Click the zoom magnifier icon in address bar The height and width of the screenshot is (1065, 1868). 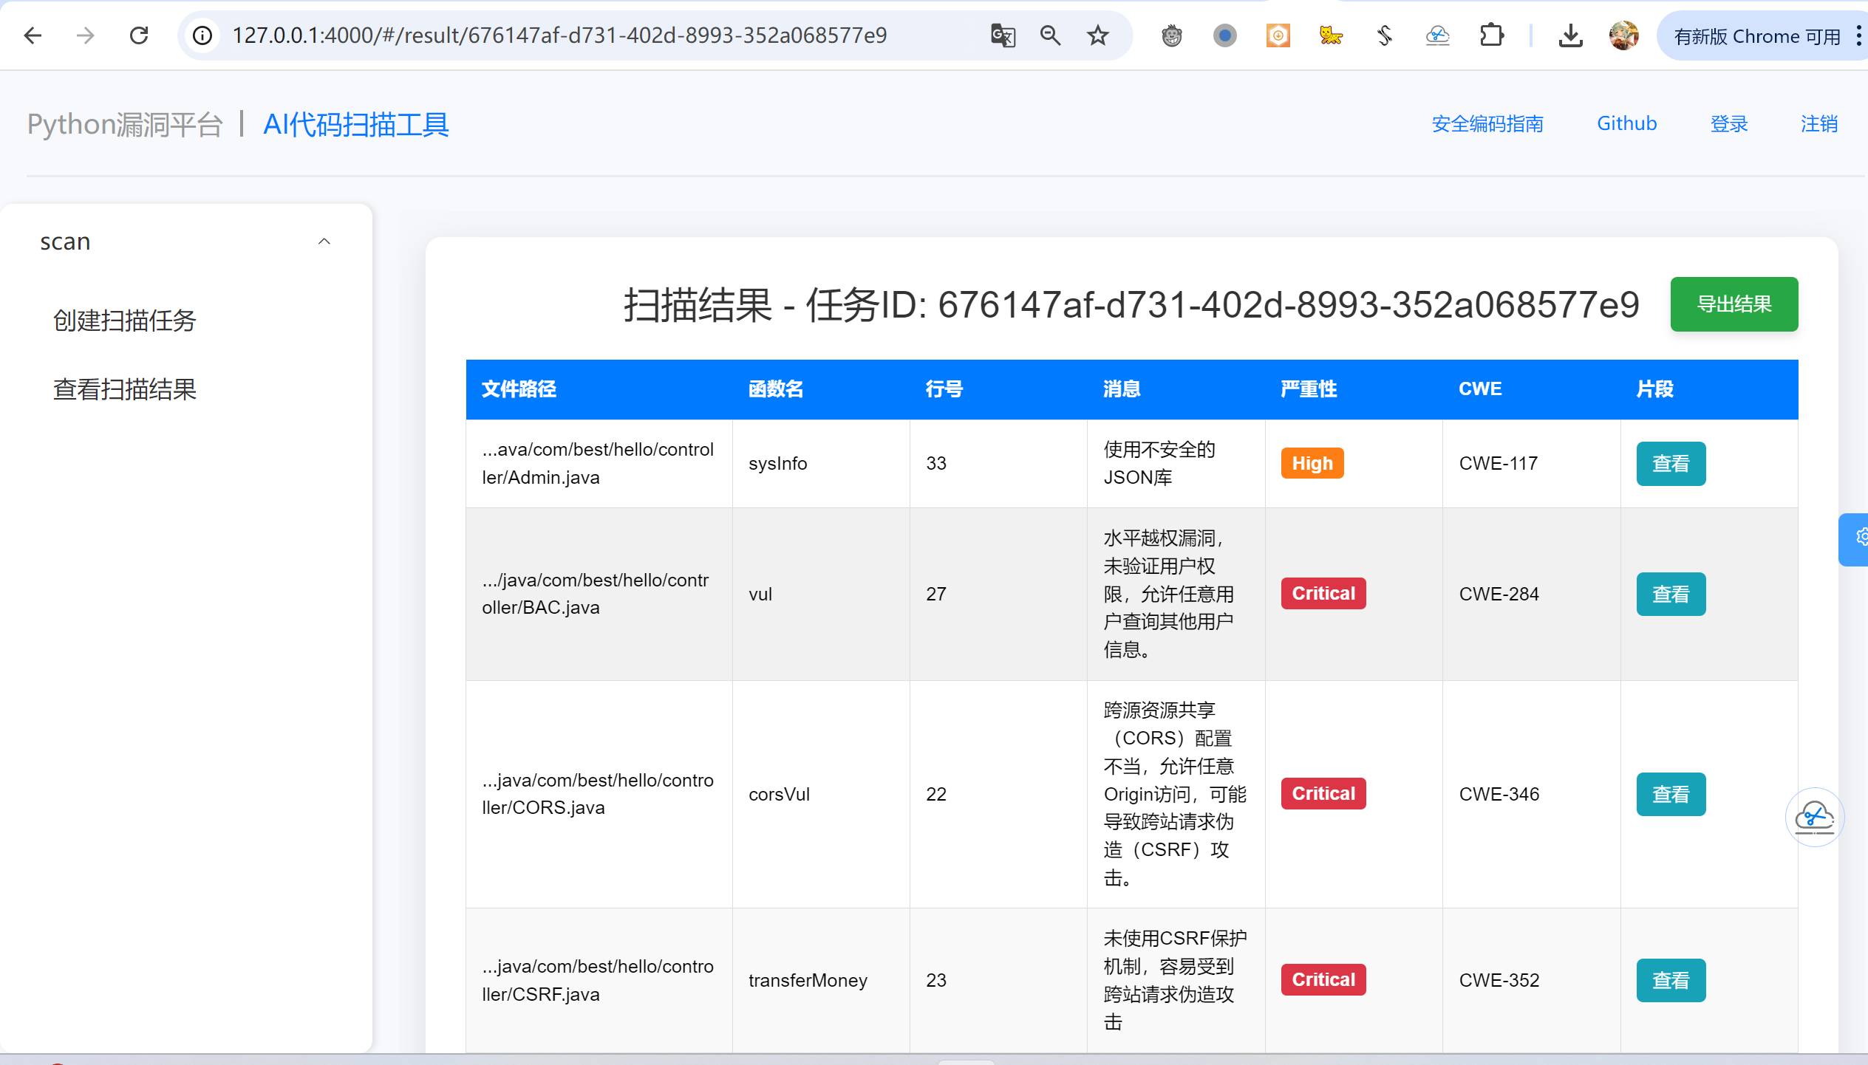[1050, 35]
